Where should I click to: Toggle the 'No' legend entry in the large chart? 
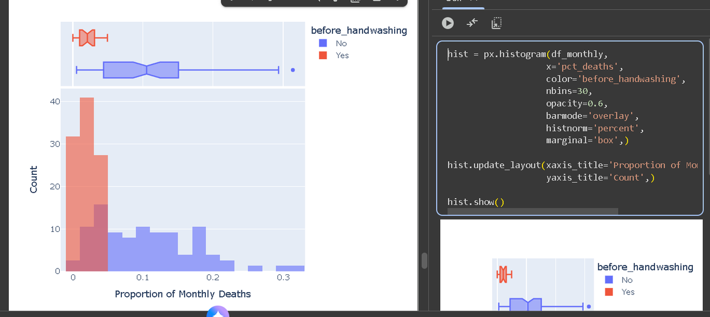pos(333,43)
